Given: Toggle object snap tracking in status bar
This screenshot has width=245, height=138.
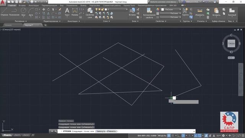Looking at the screenshot, I should [196, 135].
